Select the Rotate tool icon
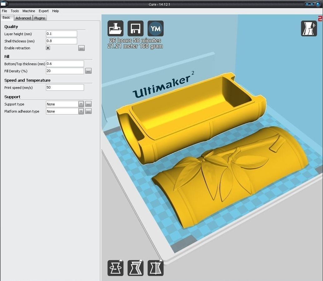This screenshot has height=281, width=323. pos(115,268)
